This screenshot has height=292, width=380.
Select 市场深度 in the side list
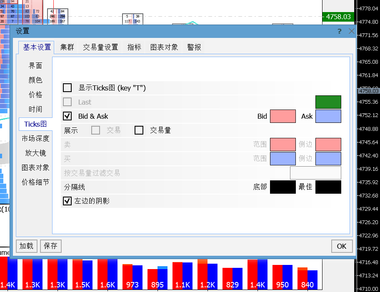coord(35,139)
